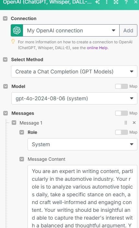Click inside the Message Content text area
Viewport: 139px width, 228px height.
pyautogui.click(x=83, y=197)
